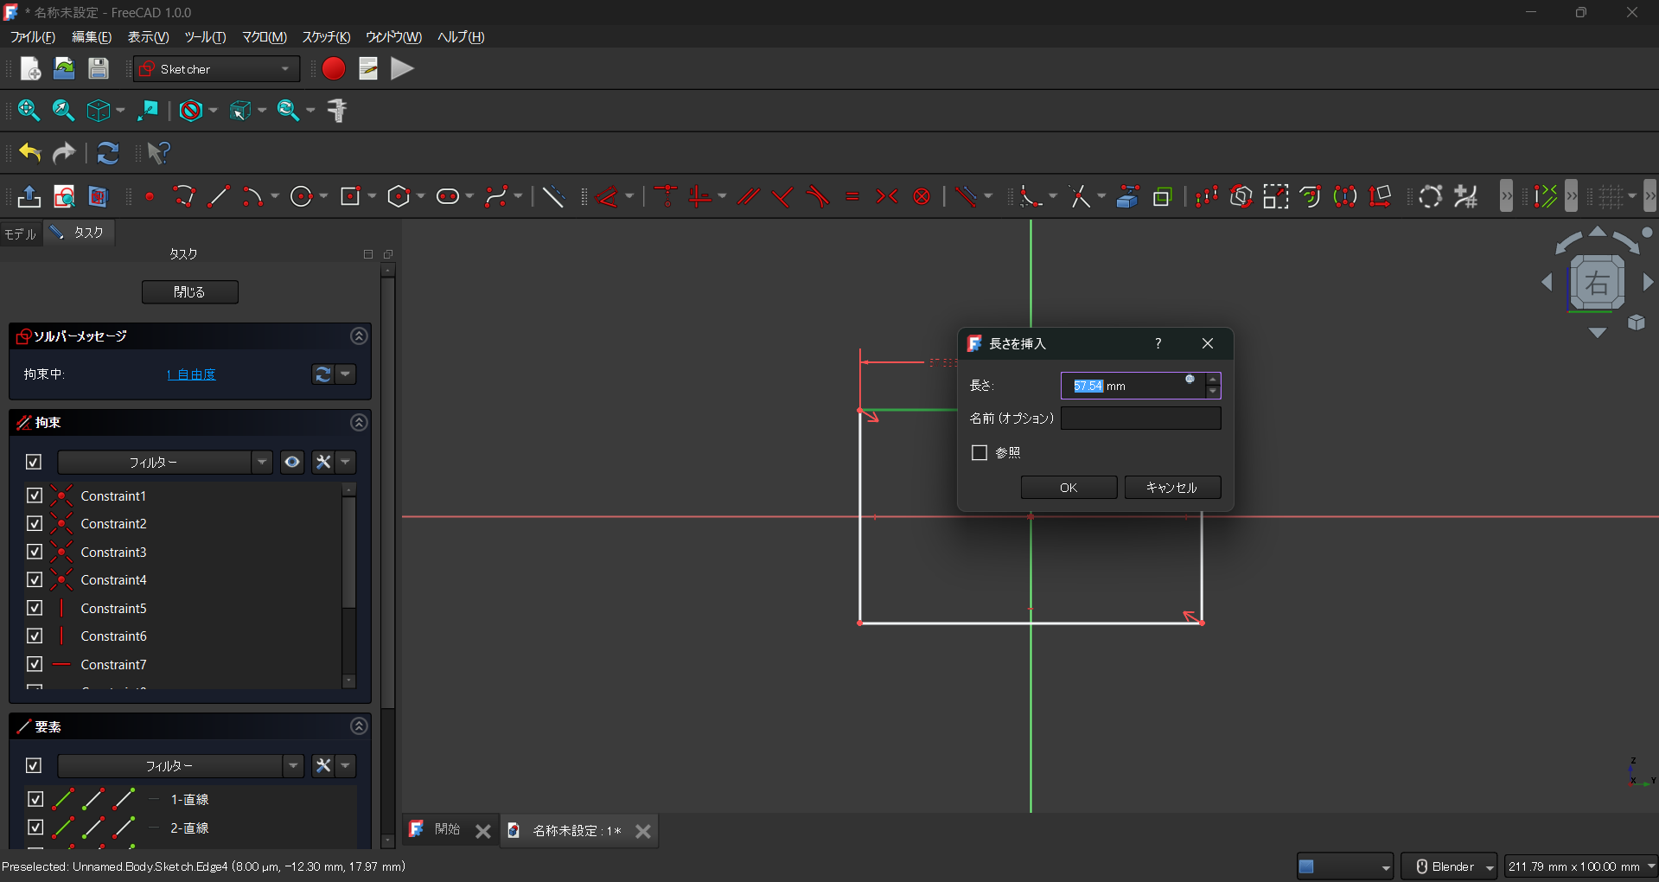Click the 名前 (オプション) input field
This screenshot has width=1659, height=882.
click(x=1140, y=419)
